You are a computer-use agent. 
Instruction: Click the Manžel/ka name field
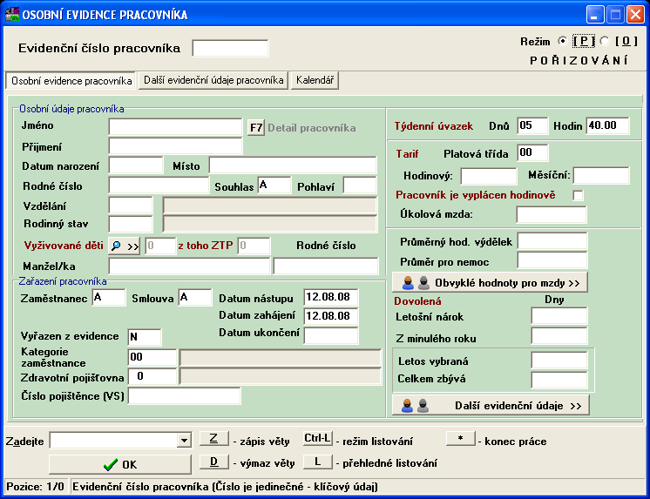pyautogui.click(x=189, y=266)
